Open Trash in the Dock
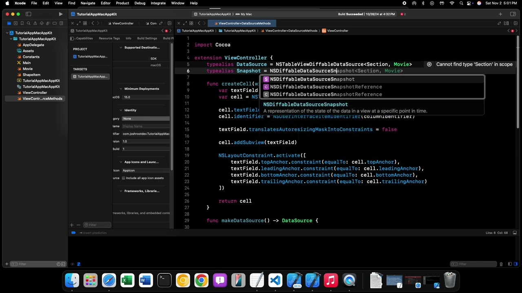 450,280
